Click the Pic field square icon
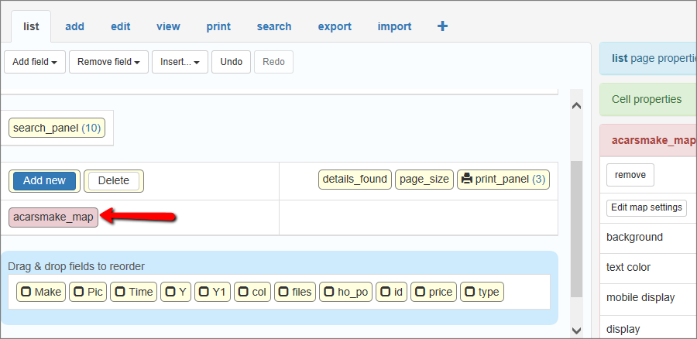The width and height of the screenshot is (697, 339). click(78, 292)
